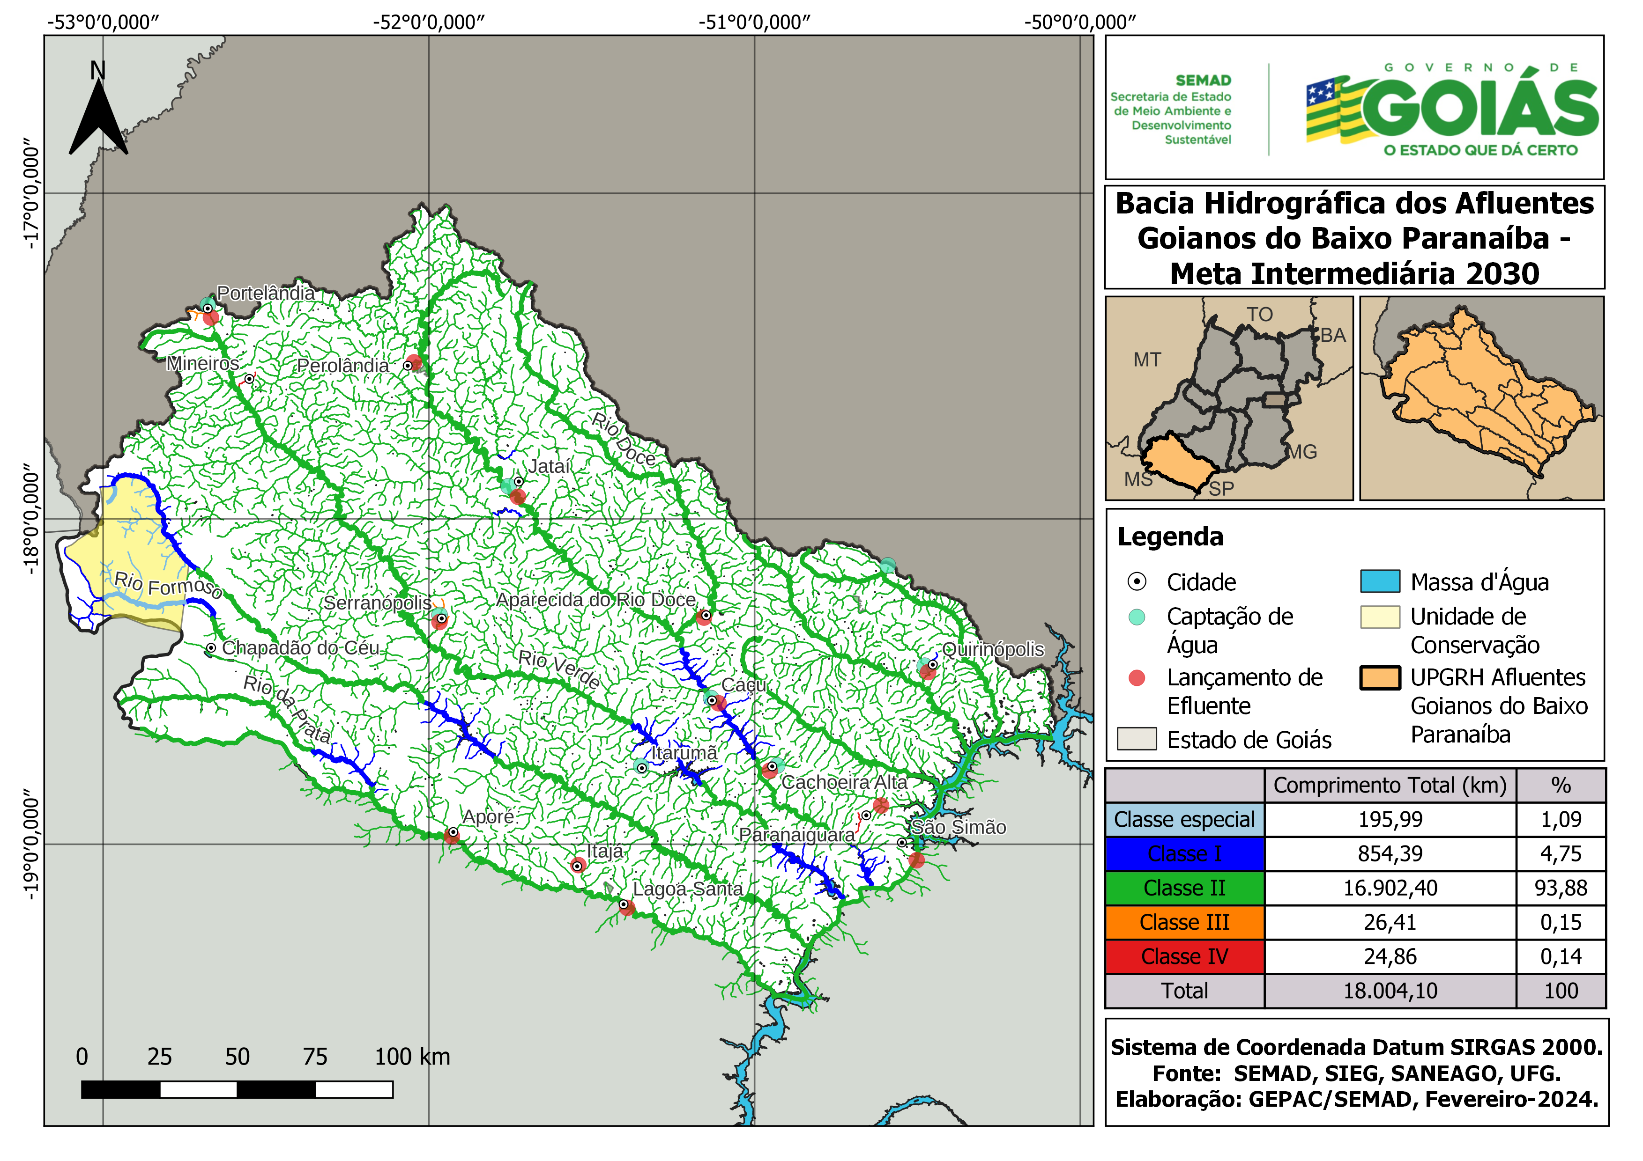
Task: Click the total length 18.004,10
Action: [1390, 991]
